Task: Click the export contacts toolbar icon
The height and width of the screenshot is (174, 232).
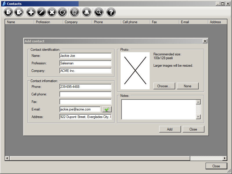Action: [x=19, y=12]
